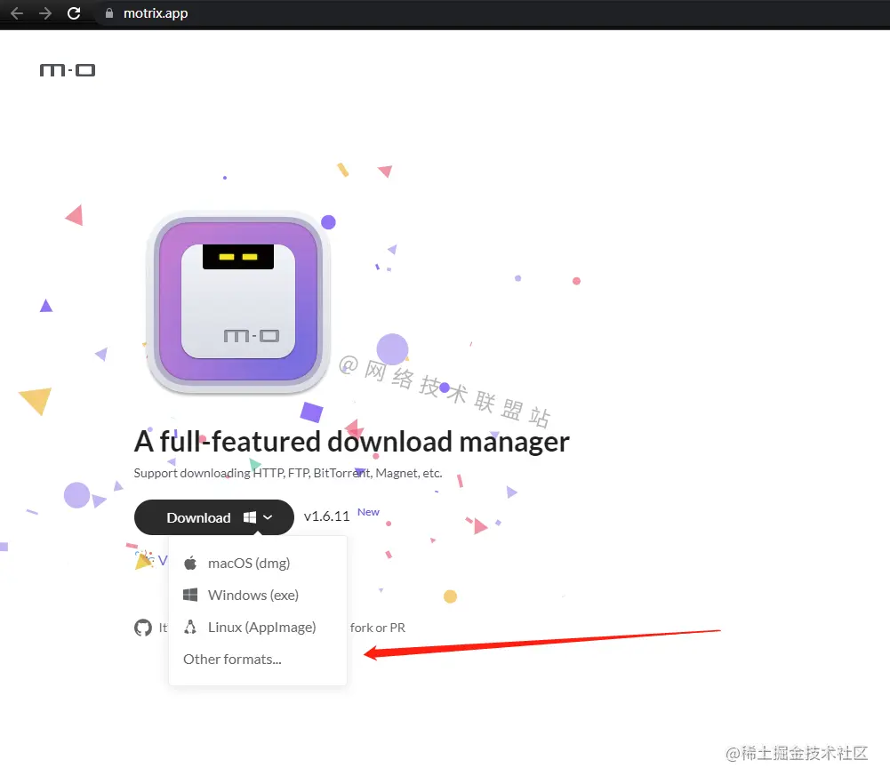The height and width of the screenshot is (784, 890).
Task: Click the 'fork or PR' text
Action: point(378,628)
